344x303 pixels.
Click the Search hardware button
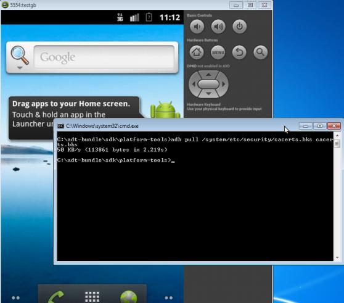coord(260,52)
